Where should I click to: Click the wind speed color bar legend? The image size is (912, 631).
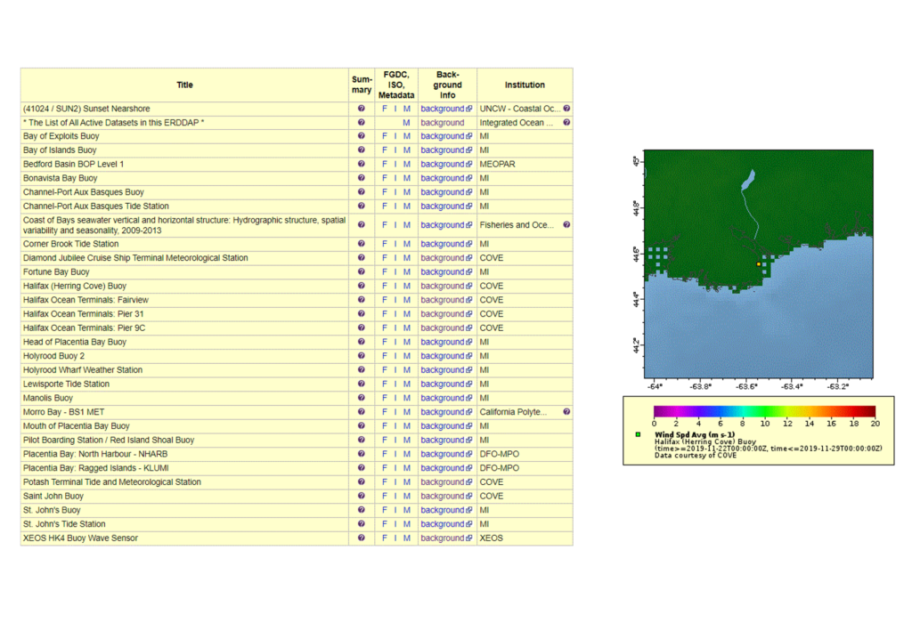(x=764, y=411)
